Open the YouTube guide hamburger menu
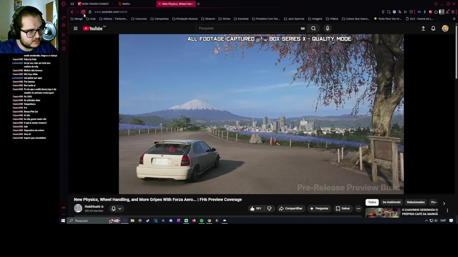Viewport: 458px width, 257px height. pyautogui.click(x=75, y=28)
